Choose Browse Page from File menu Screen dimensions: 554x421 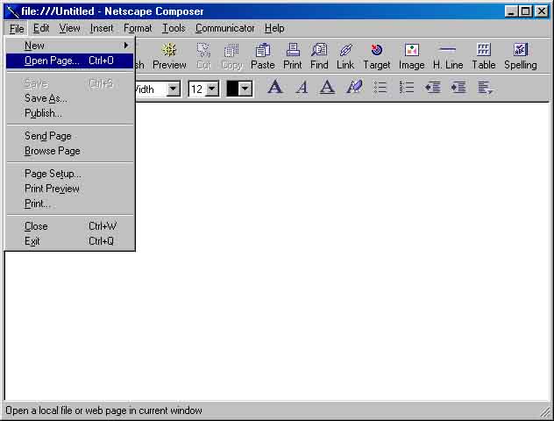click(70, 151)
